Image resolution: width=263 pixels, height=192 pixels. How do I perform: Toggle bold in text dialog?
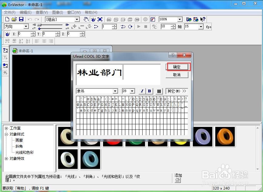tap(150, 91)
